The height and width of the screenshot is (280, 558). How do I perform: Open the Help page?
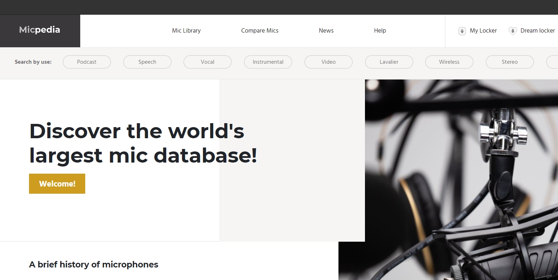pyautogui.click(x=380, y=30)
